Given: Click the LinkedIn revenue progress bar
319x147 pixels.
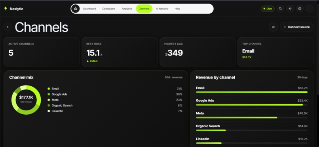Looking at the screenshot, I should click(252, 143).
